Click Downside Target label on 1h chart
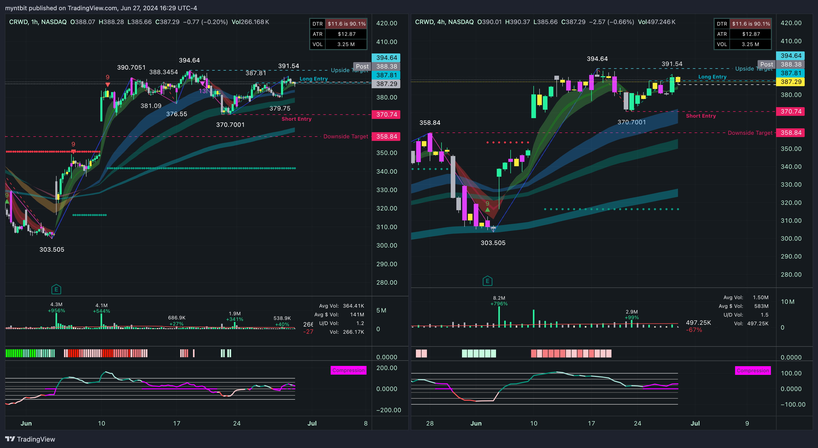Image resolution: width=818 pixels, height=448 pixels. [346, 137]
